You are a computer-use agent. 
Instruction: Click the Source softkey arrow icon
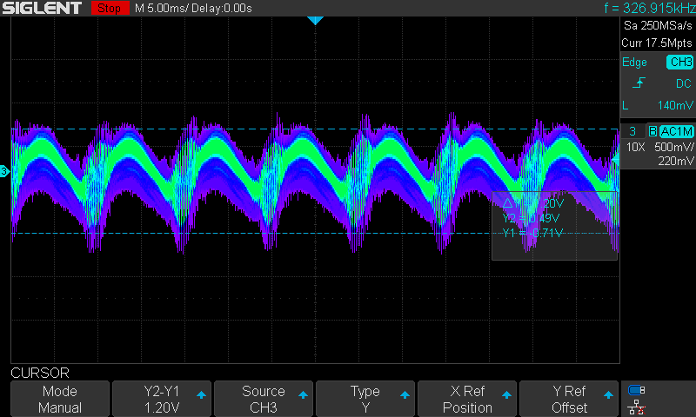coord(303,394)
